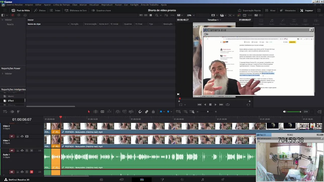Open the Metadados panel
The width and height of the screenshot is (324, 182).
pyautogui.click(x=288, y=10)
